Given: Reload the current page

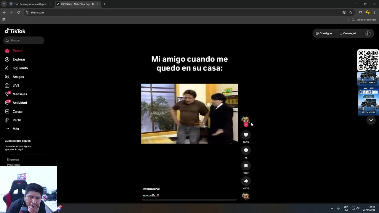Looking at the screenshot, I should pyautogui.click(x=18, y=12).
